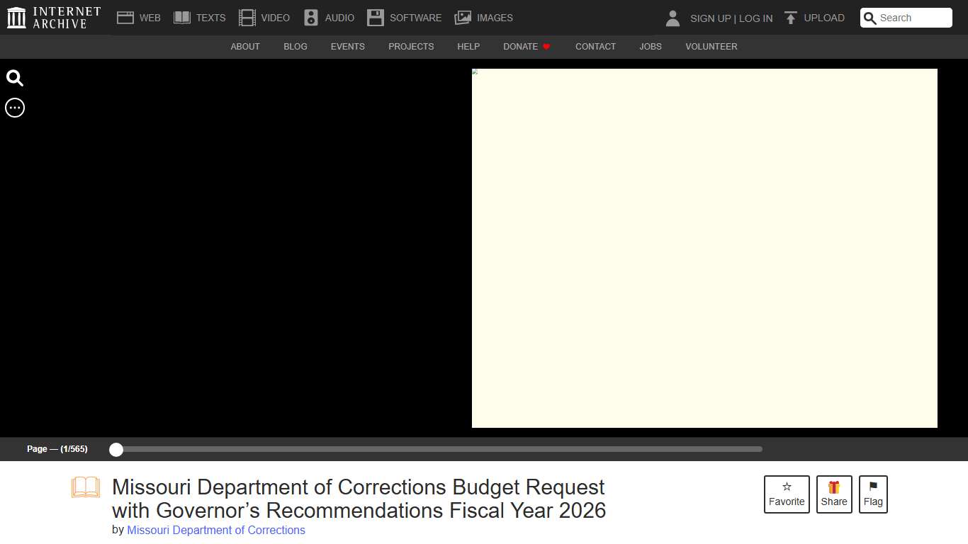Screen dimensions: 968x544
Task: Open the SOFTWARE archive icon
Action: 376,17
